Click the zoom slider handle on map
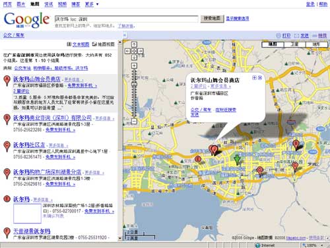330x248 pixels. (x=134, y=84)
